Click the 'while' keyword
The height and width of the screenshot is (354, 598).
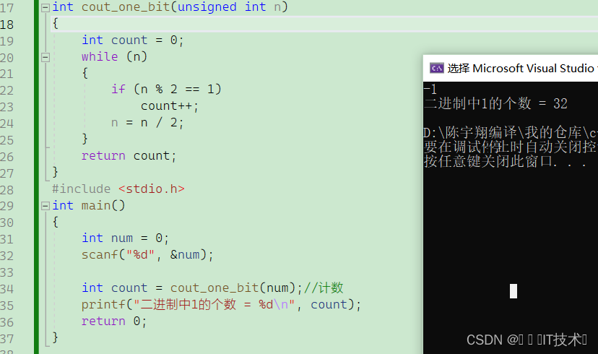100,57
